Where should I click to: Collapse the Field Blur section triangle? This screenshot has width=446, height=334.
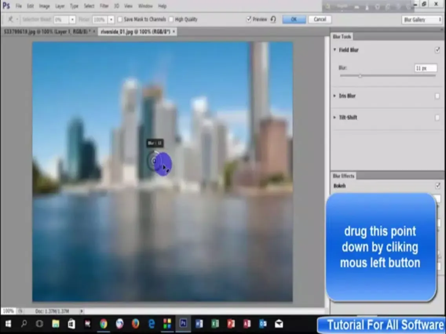click(335, 50)
